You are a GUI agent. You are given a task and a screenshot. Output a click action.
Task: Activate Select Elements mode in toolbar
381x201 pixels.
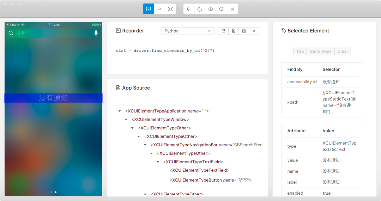(x=149, y=9)
